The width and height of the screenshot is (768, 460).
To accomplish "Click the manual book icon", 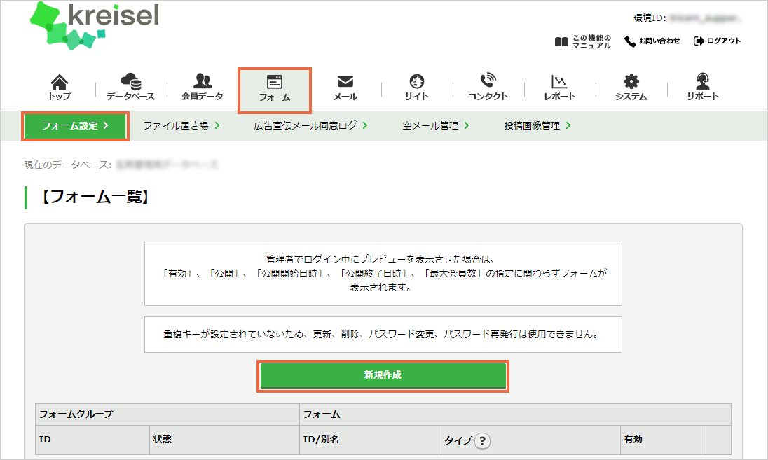I will [561, 41].
